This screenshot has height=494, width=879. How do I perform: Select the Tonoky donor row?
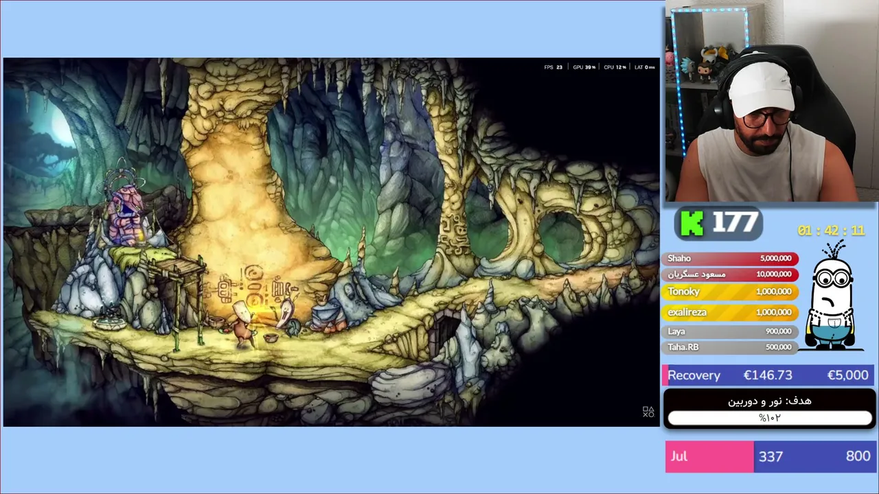(730, 292)
